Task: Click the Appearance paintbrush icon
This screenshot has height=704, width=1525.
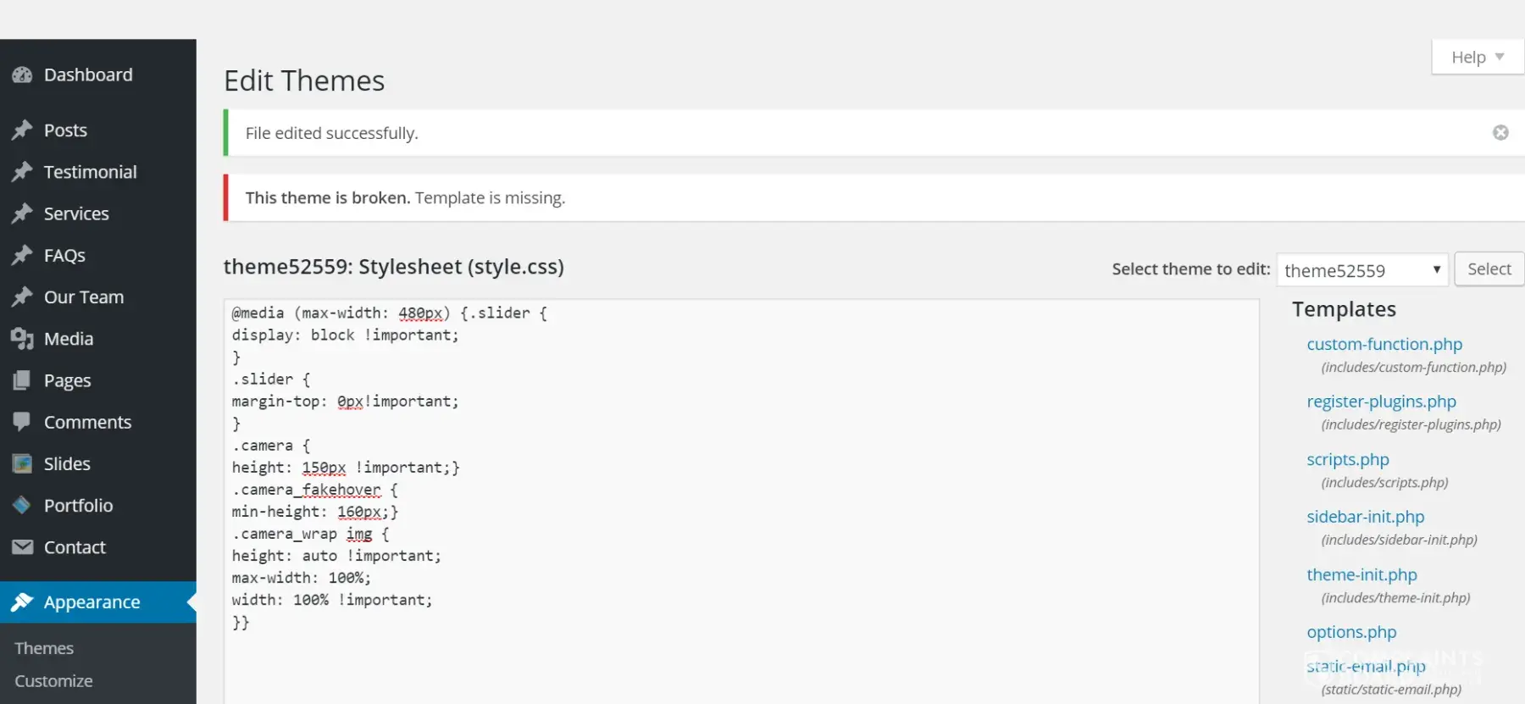Action: 22,602
